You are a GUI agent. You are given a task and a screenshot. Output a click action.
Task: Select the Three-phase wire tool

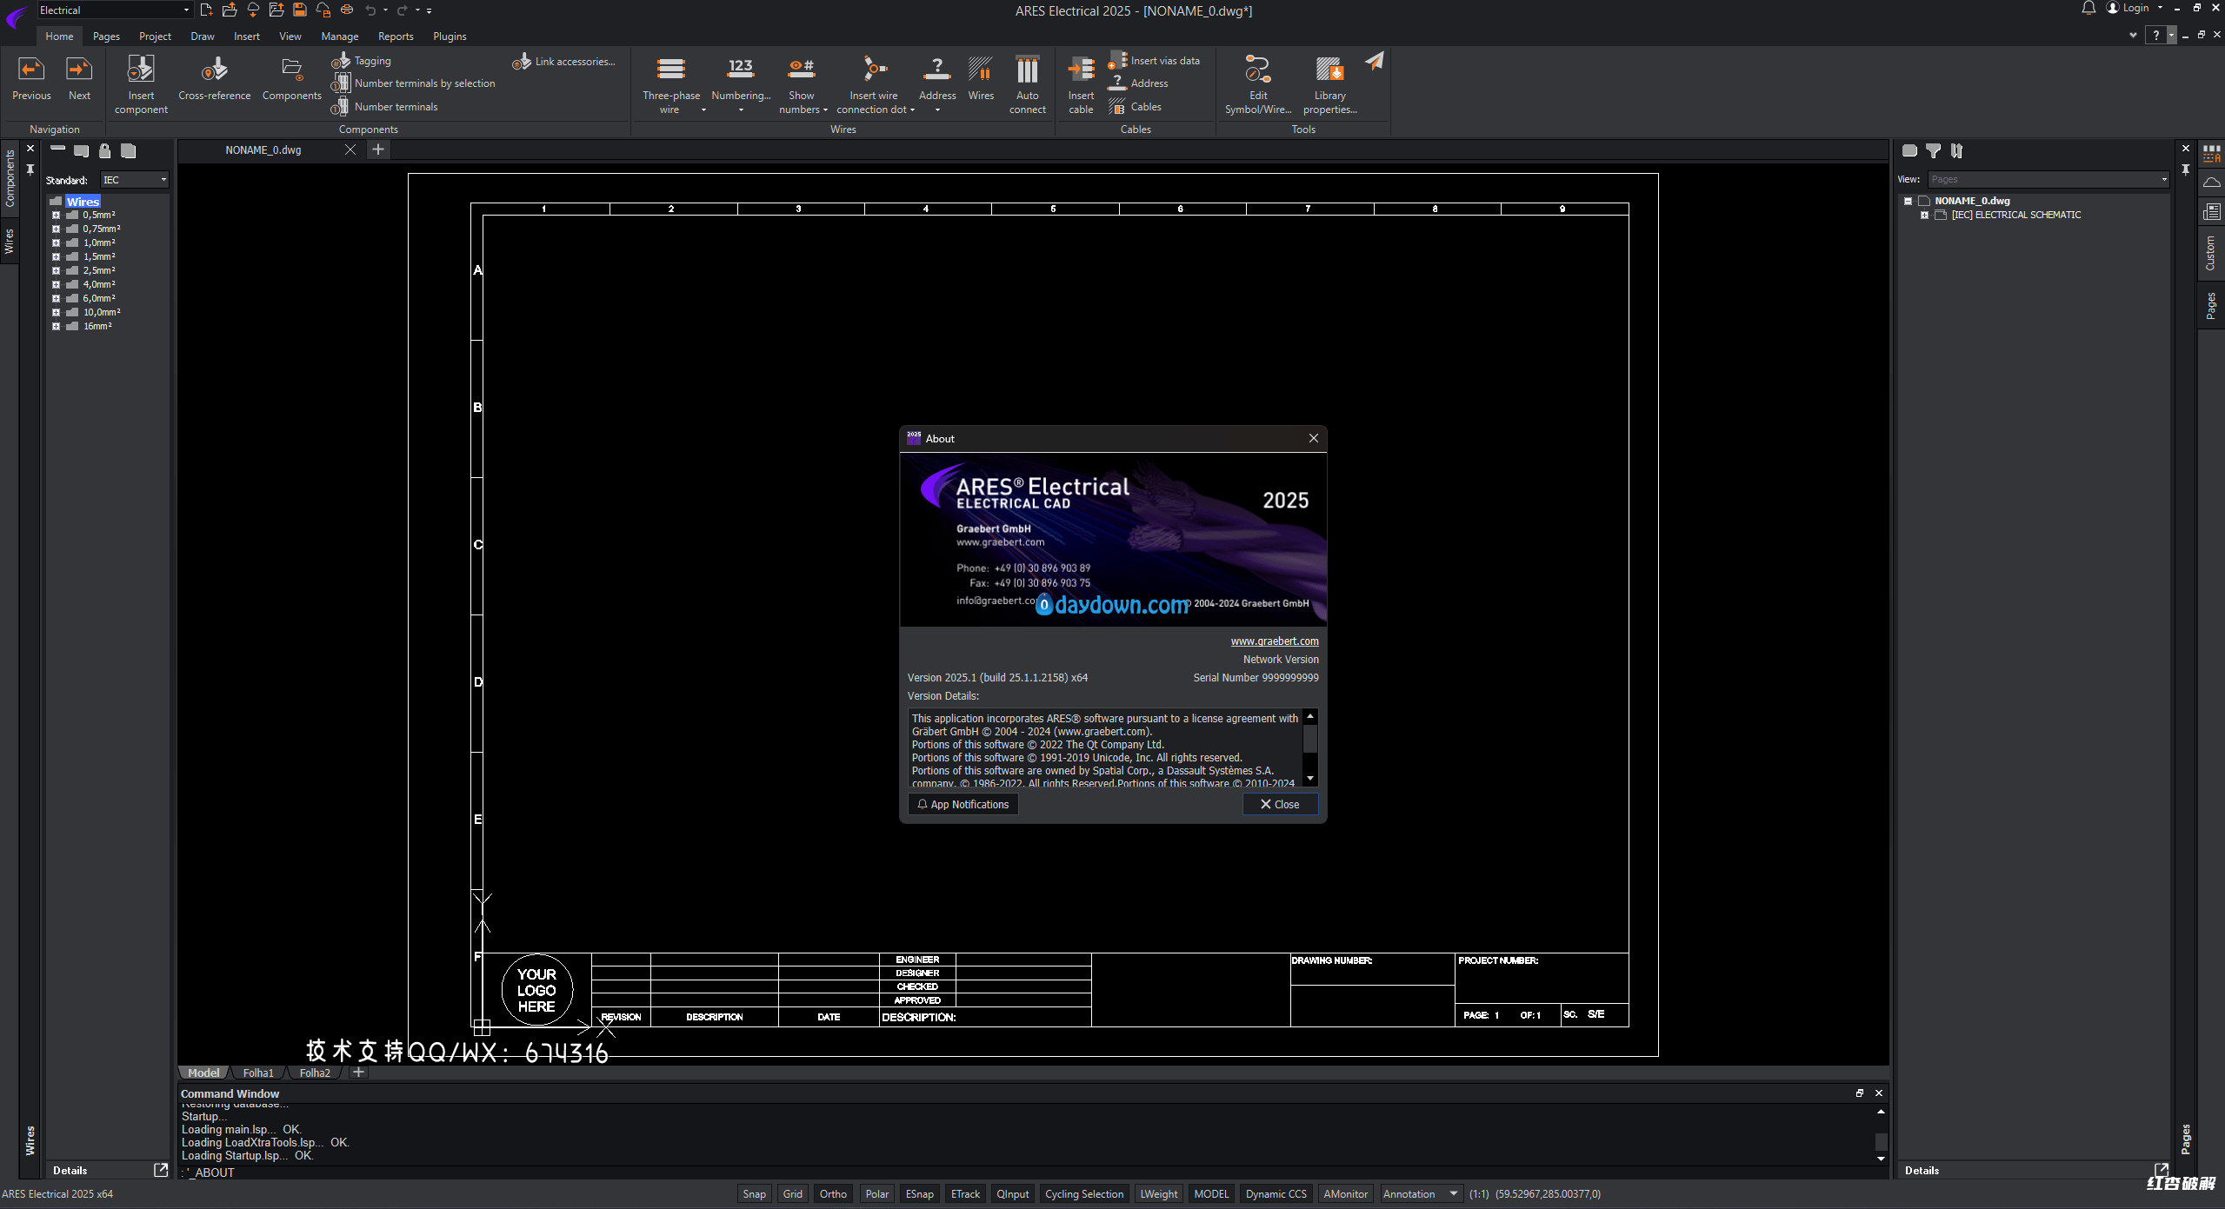670,84
